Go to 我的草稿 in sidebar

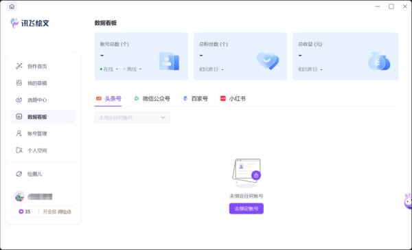(43, 83)
